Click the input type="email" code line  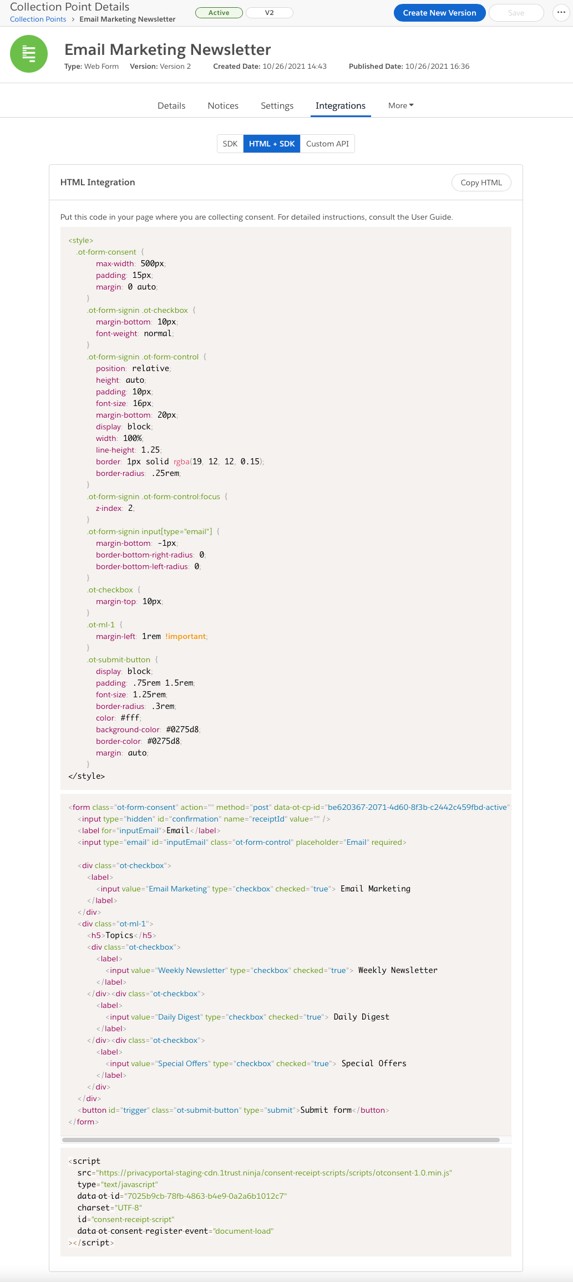242,842
